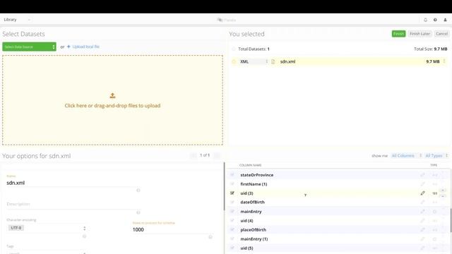The image size is (452, 254).
Task: Toggle the stateOrProvince column checkbox
Action: [232, 175]
